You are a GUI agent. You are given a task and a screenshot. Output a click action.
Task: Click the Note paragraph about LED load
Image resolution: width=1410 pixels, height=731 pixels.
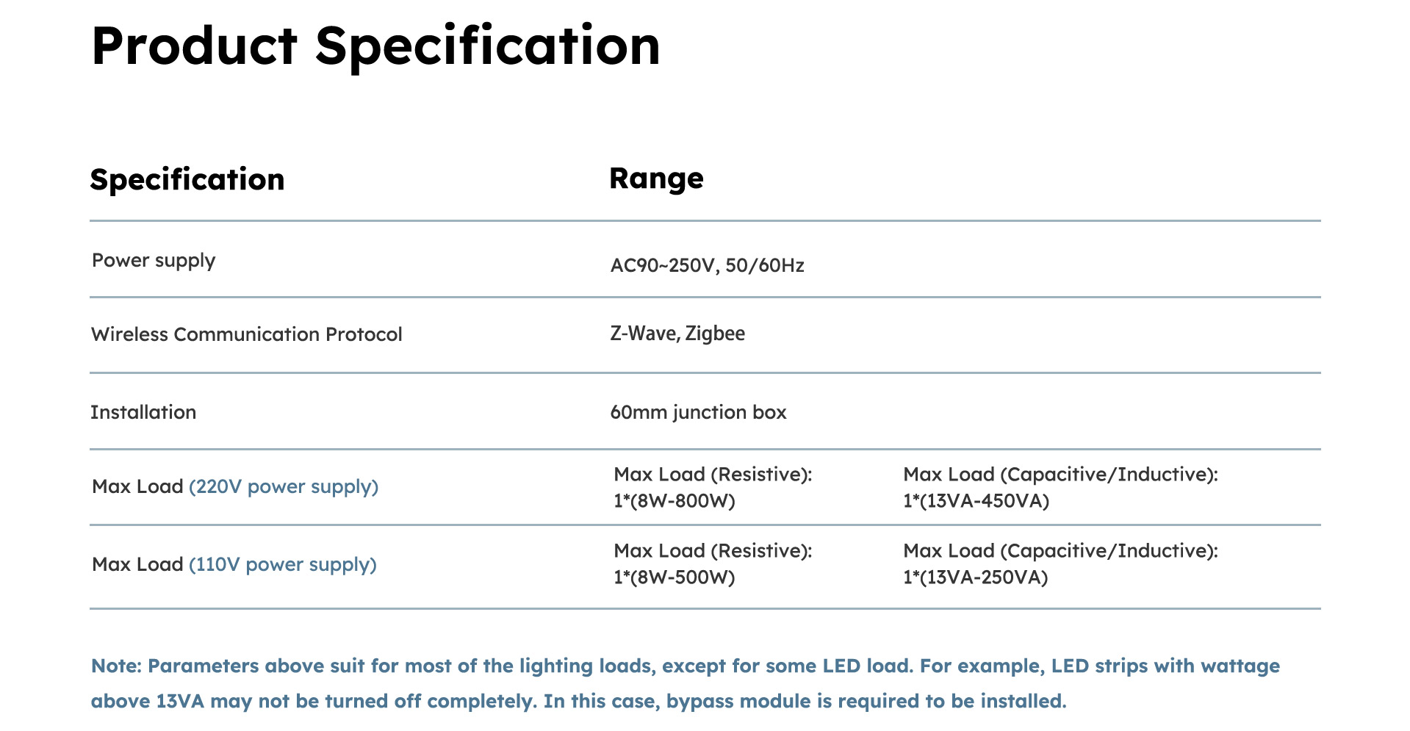tap(686, 683)
